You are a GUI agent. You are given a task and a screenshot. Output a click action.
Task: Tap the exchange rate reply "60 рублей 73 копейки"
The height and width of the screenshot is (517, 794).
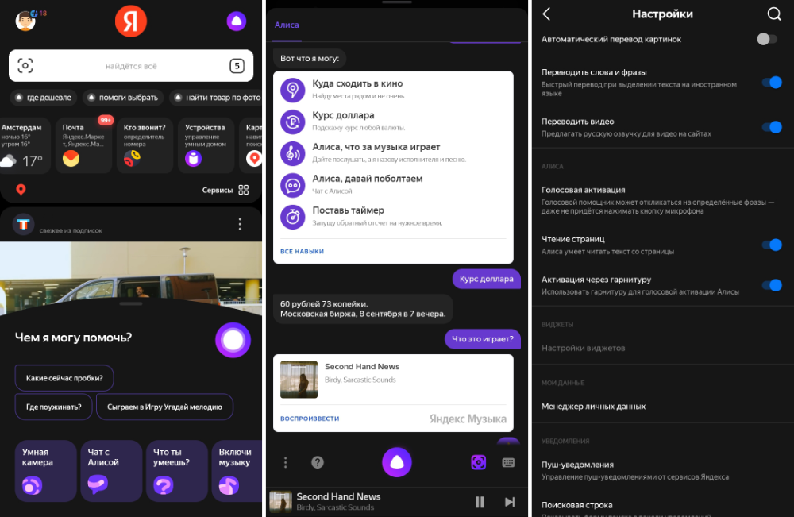point(363,309)
